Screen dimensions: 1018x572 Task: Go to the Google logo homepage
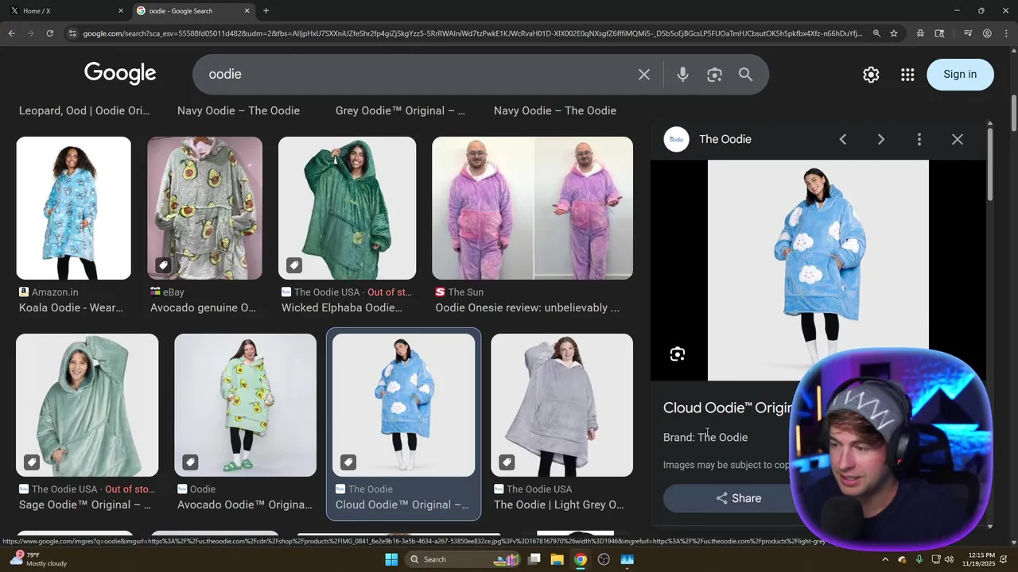pyautogui.click(x=120, y=73)
